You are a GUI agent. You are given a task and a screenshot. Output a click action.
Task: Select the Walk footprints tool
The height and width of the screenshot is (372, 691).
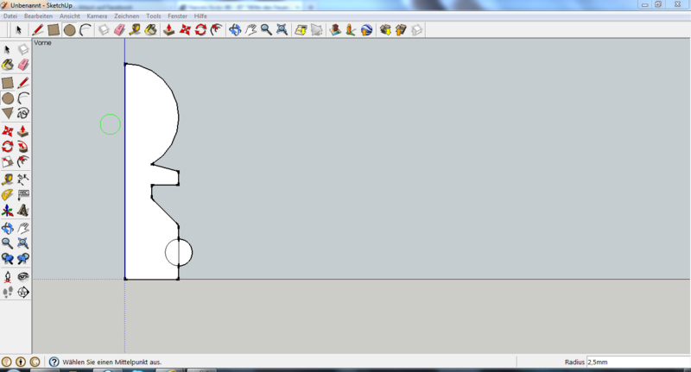click(8, 293)
